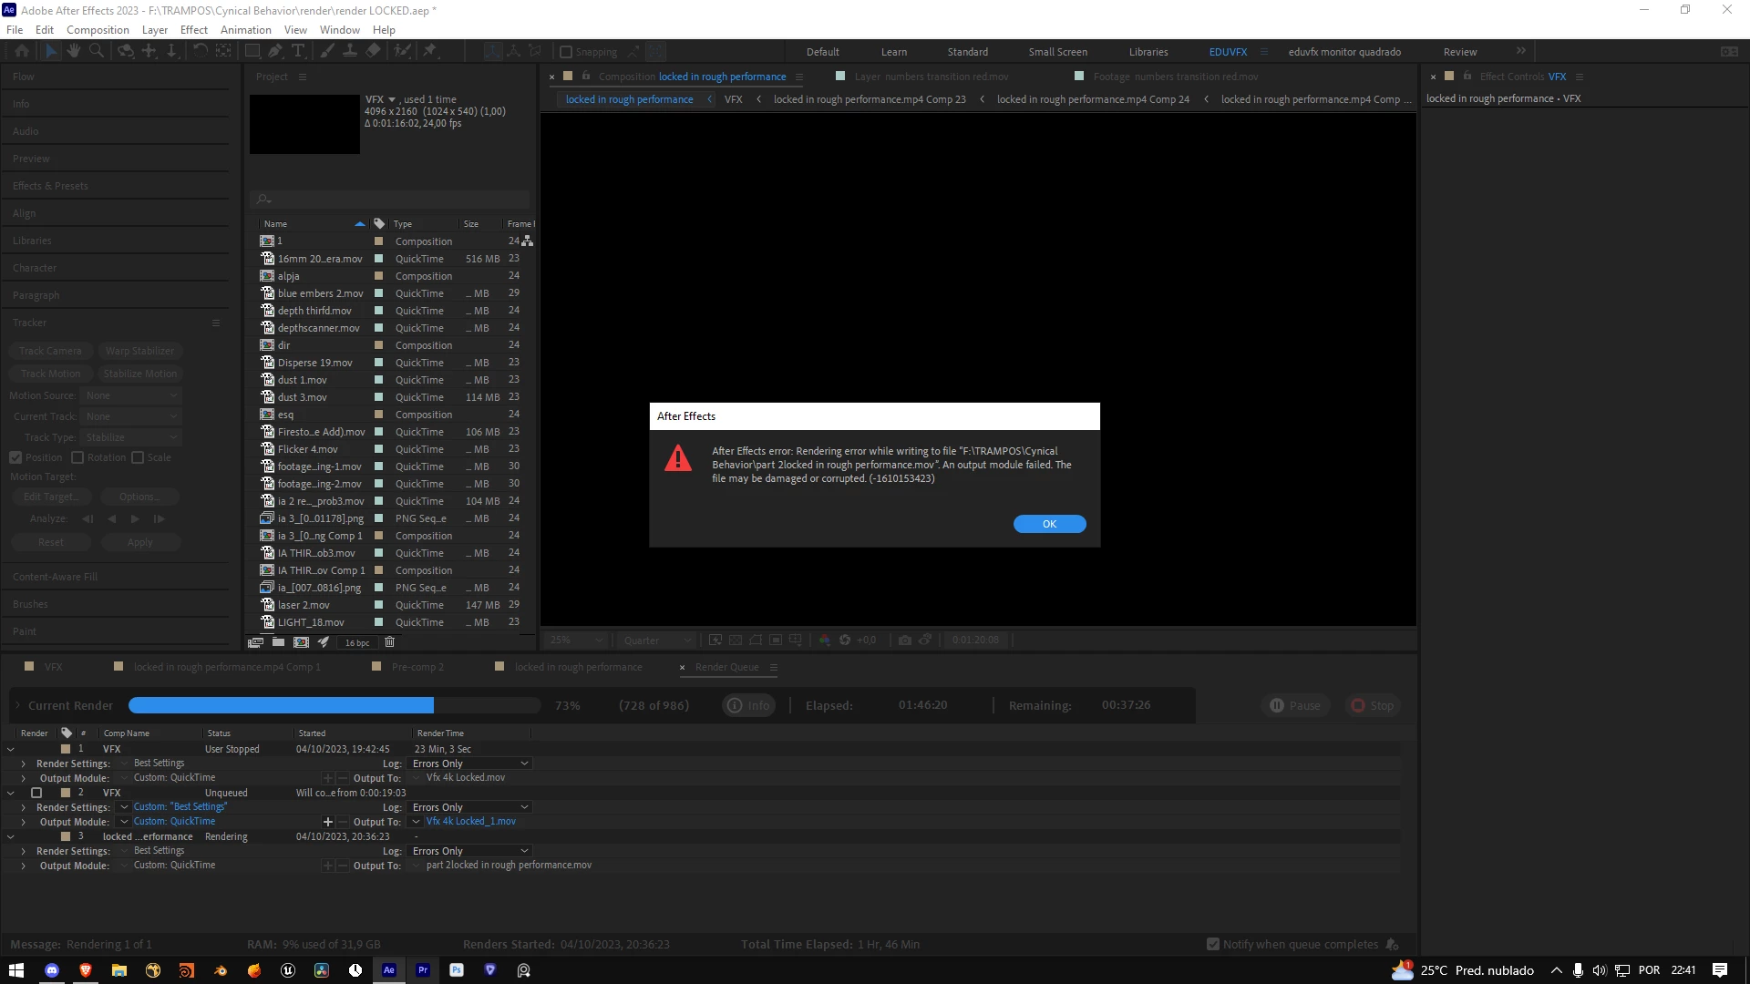Select the Hand tool
The image size is (1750, 984).
coord(74,51)
